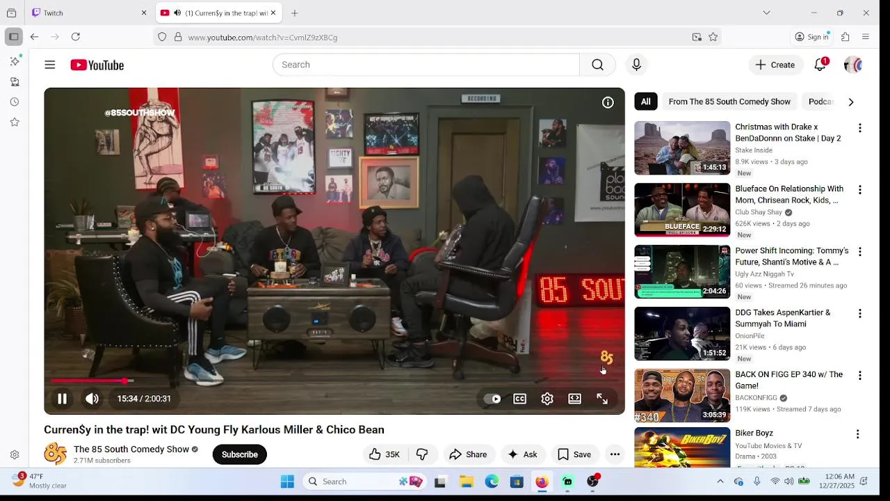Open the DDG Takes AspenKartier thumbnail
Viewport: 890px width, 501px height.
tap(682, 334)
